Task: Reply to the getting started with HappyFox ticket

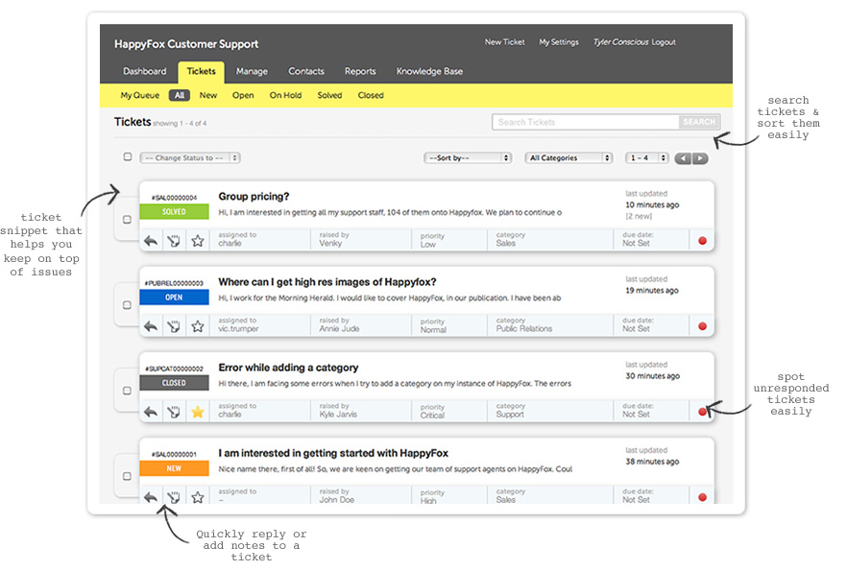Action: click(x=151, y=497)
